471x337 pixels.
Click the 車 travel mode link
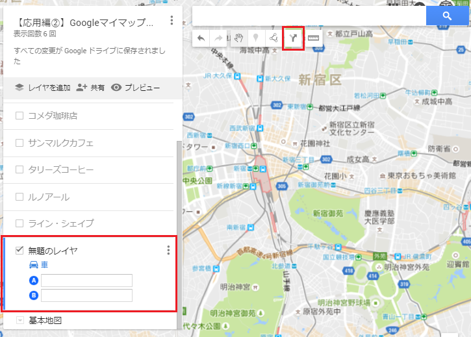[x=44, y=265]
